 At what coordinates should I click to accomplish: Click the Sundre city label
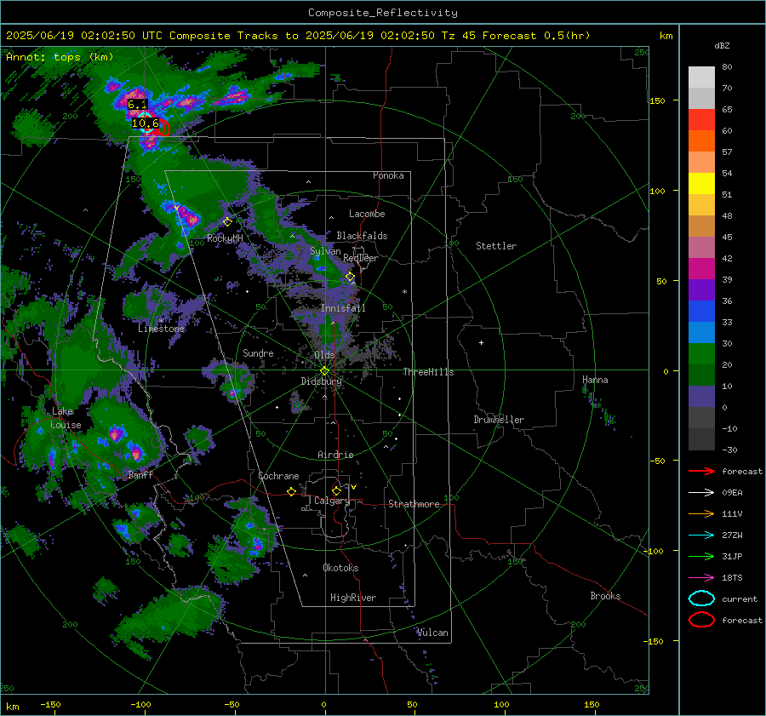[258, 352]
